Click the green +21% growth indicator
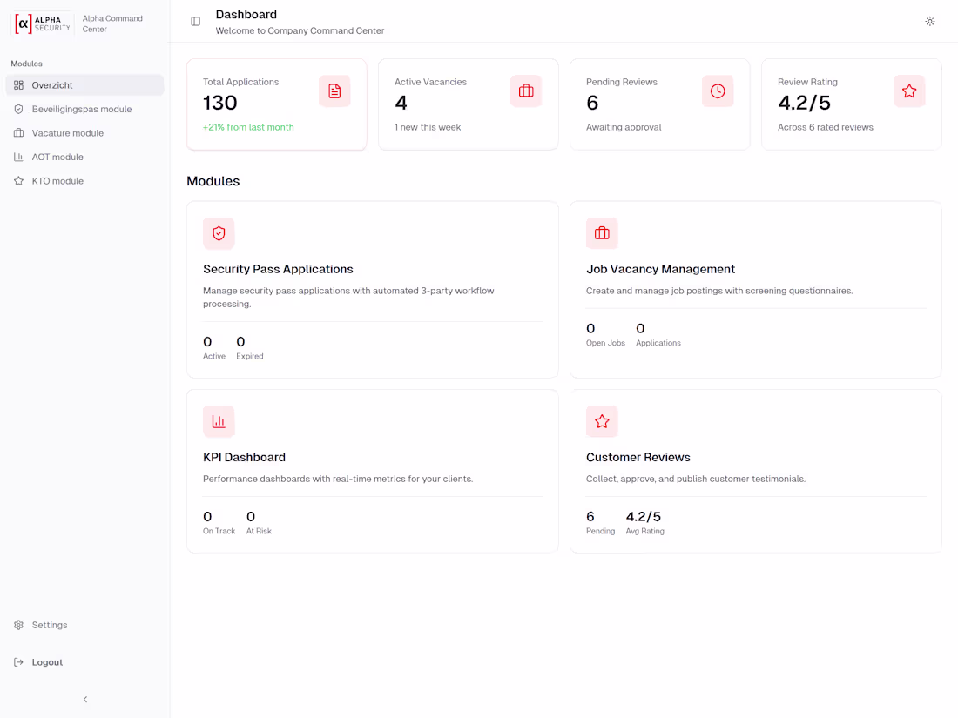The height and width of the screenshot is (718, 958). pos(249,127)
